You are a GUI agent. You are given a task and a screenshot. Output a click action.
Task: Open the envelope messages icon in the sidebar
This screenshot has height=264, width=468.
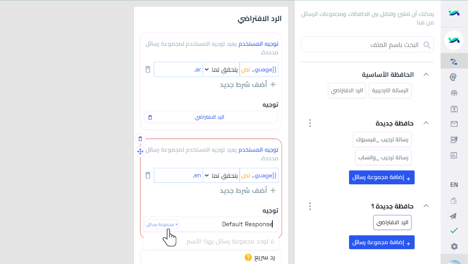[x=454, y=124]
